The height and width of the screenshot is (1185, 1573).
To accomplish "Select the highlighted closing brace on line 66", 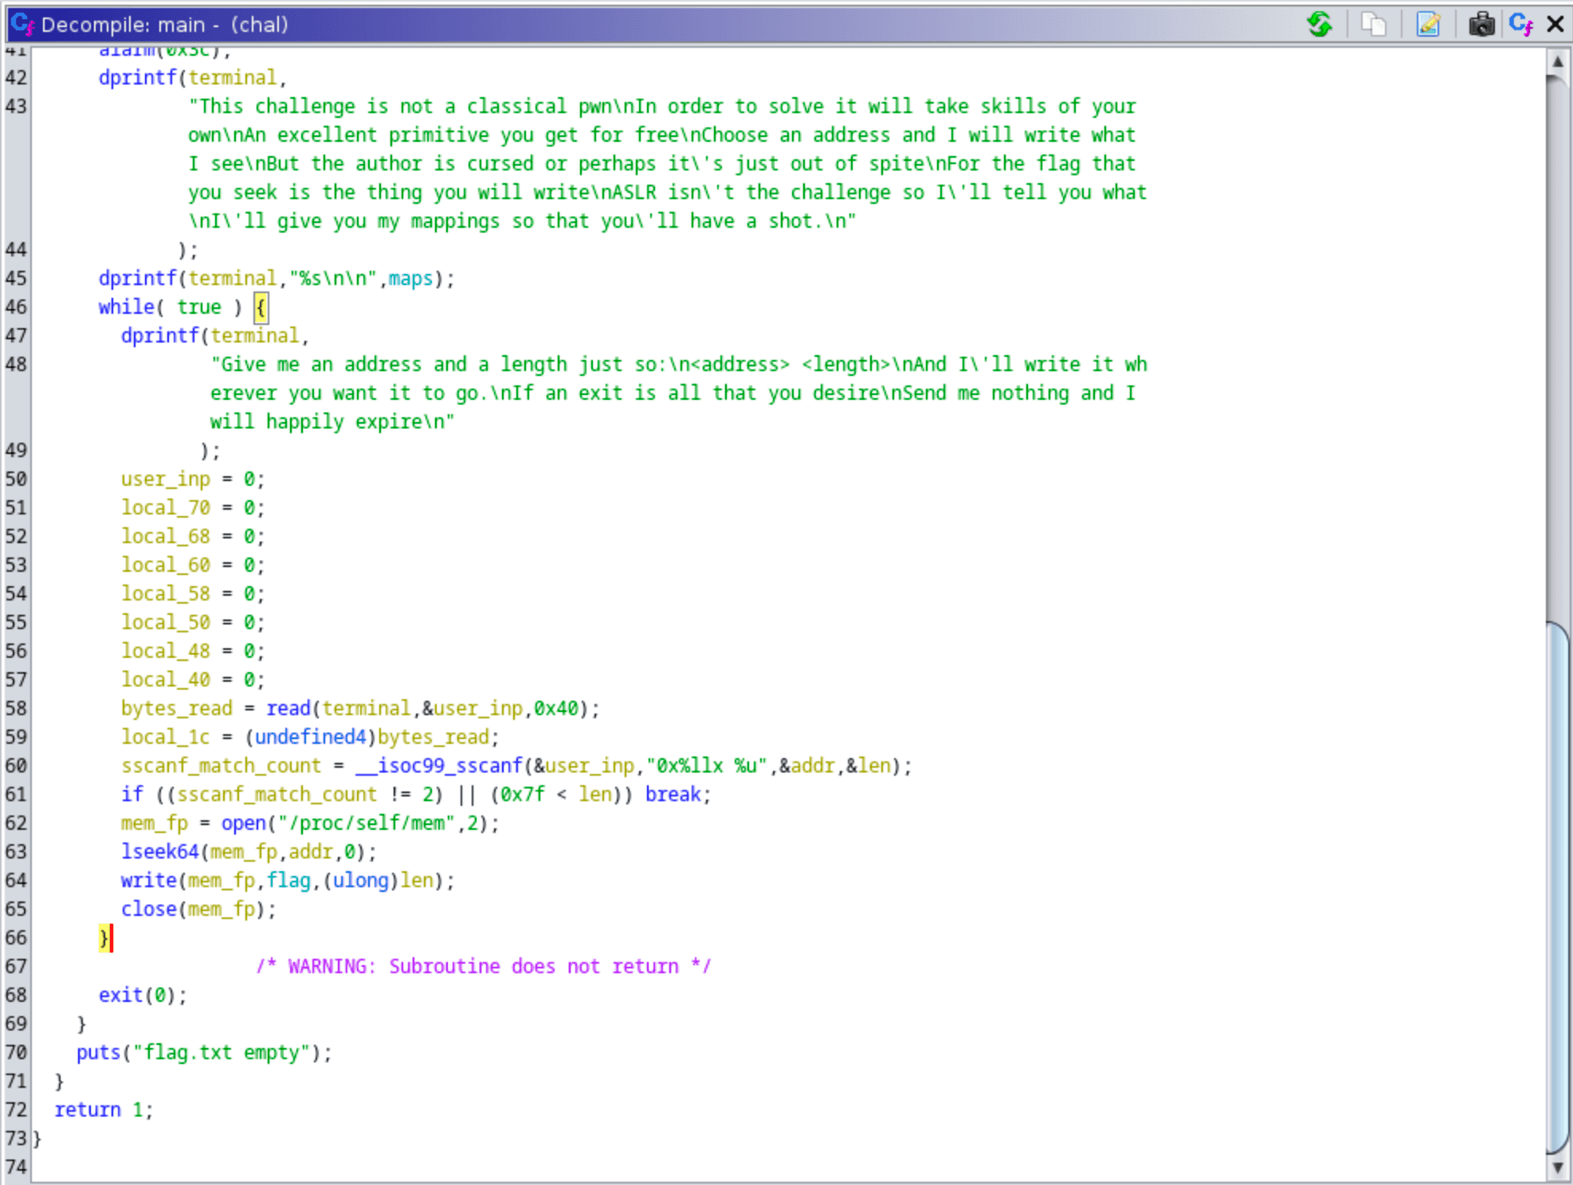I will click(104, 938).
